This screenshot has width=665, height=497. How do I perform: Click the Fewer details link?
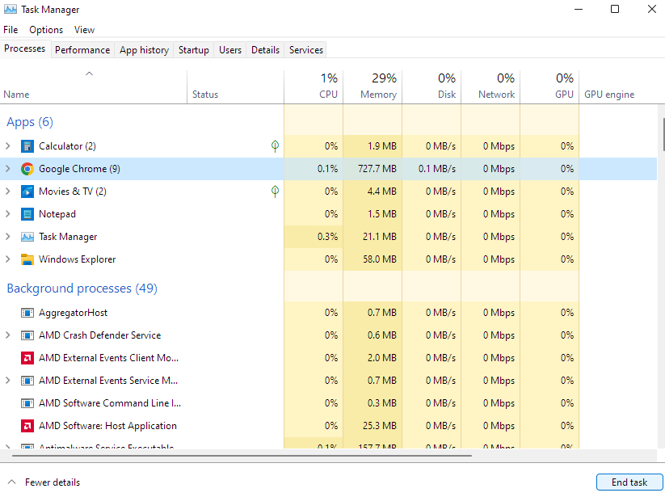(53, 482)
